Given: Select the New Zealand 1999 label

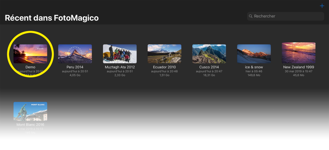Looking at the screenshot, I should (x=299, y=67).
